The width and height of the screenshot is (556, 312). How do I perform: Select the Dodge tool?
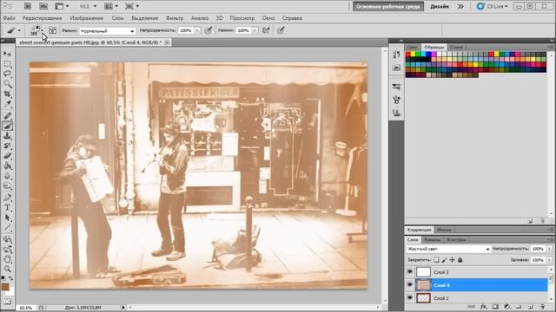coord(7,186)
